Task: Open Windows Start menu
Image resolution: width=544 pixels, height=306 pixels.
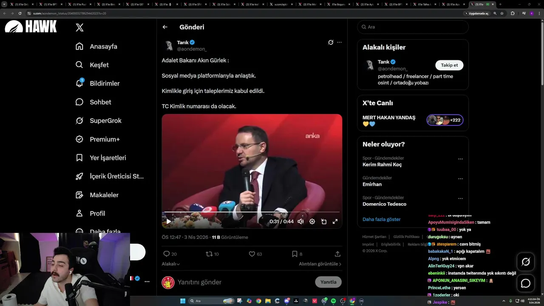Action: pos(183,301)
